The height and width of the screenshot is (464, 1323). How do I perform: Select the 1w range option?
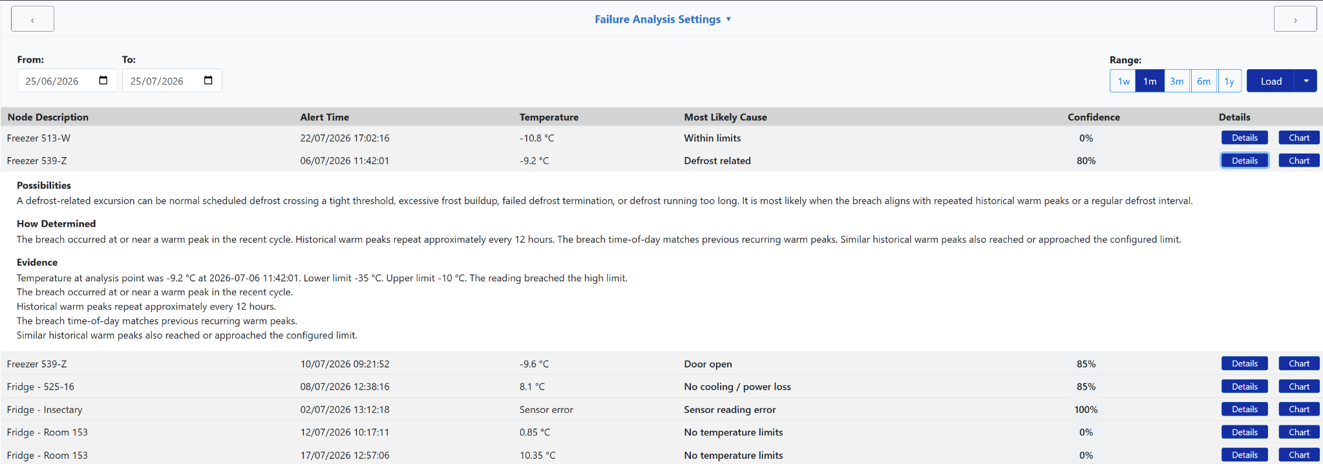[1123, 81]
